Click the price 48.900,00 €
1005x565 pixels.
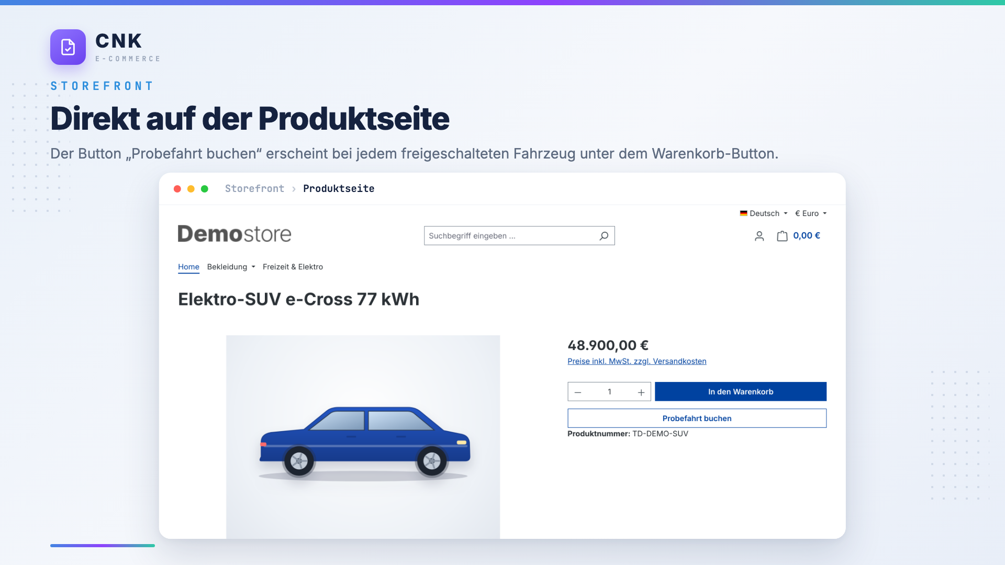pyautogui.click(x=608, y=345)
